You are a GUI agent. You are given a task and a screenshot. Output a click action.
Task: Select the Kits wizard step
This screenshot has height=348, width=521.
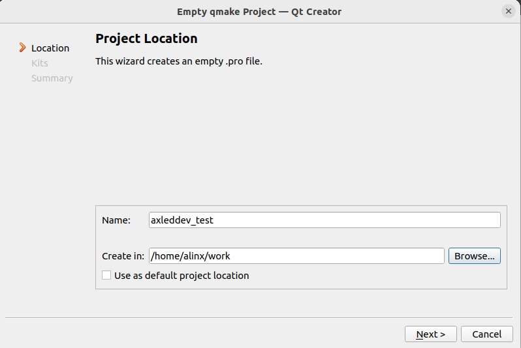pos(40,63)
